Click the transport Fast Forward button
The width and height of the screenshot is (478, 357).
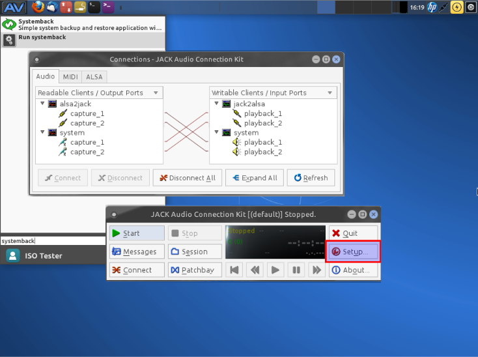316,270
